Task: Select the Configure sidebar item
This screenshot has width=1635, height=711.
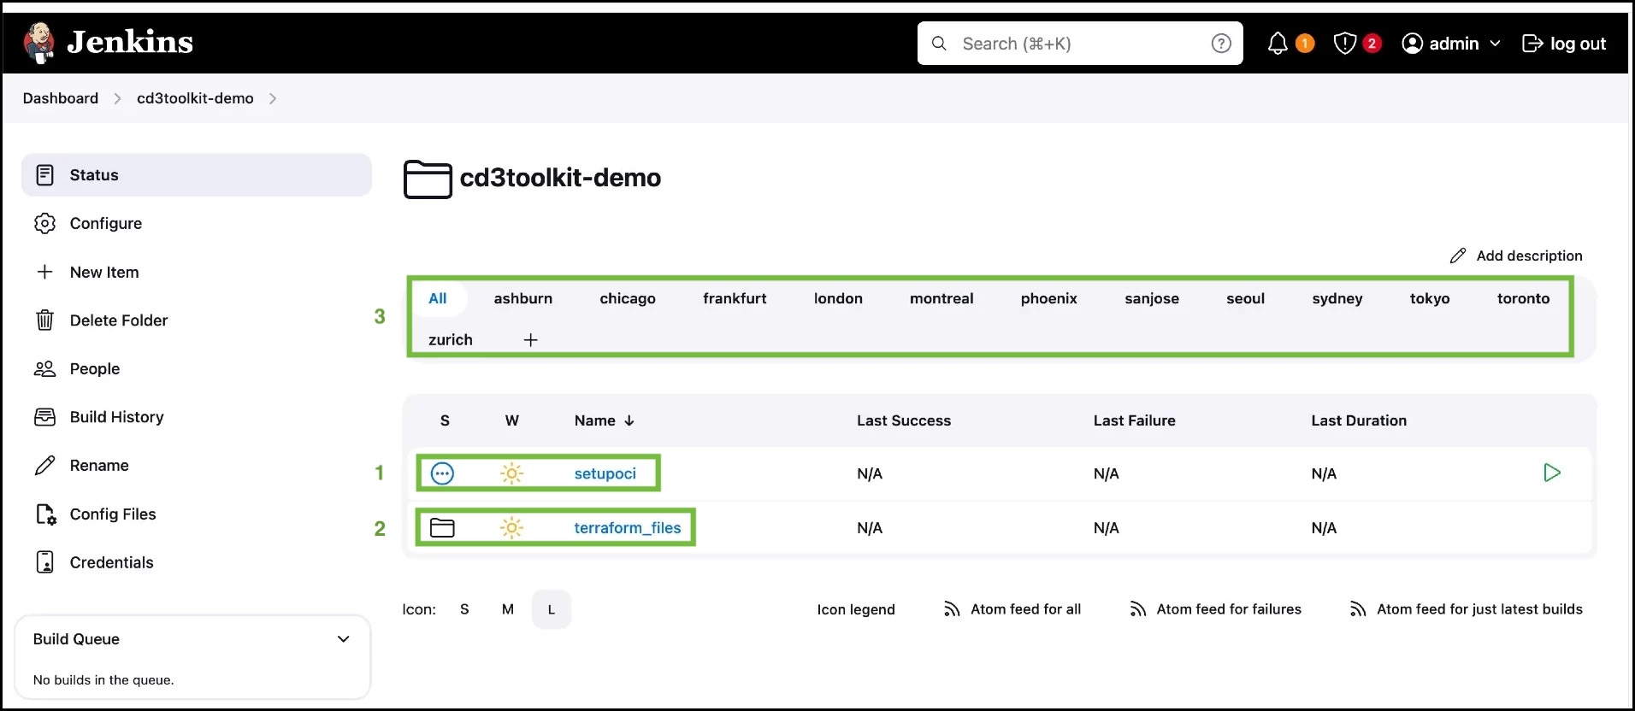Action: (106, 223)
